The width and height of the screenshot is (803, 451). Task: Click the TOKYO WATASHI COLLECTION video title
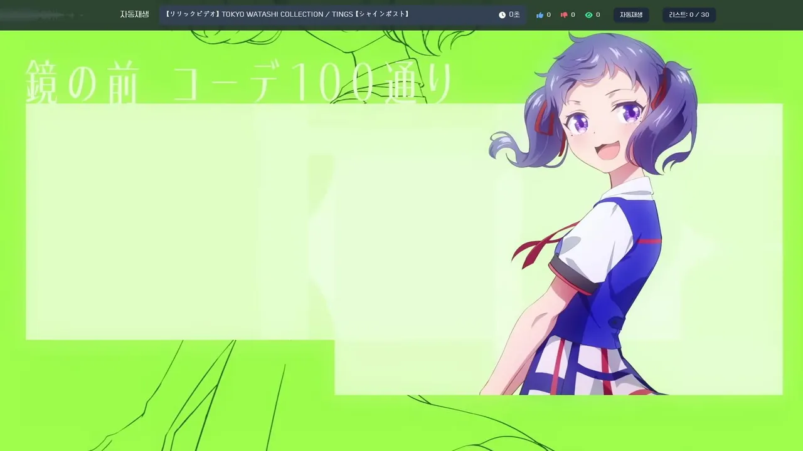coord(287,14)
